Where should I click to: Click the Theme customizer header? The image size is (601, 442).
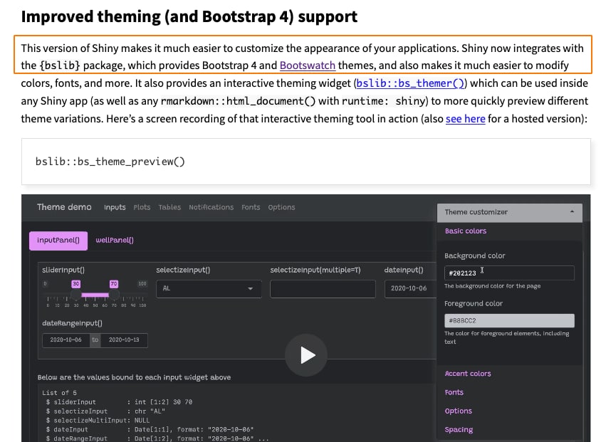point(509,212)
